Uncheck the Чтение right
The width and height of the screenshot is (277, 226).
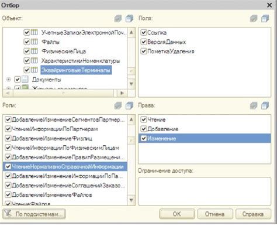[144, 119]
